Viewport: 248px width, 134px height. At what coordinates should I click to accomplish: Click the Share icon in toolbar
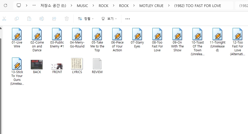54,19
